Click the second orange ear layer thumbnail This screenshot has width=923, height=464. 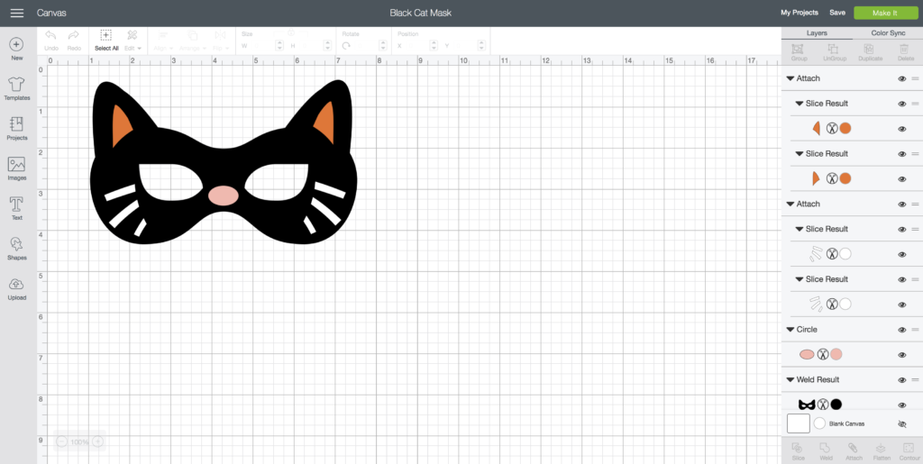pos(816,178)
